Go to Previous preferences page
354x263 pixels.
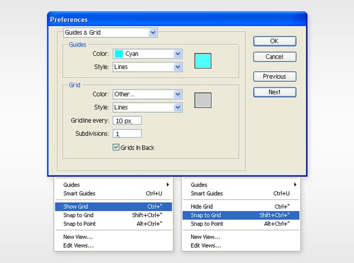pos(274,77)
